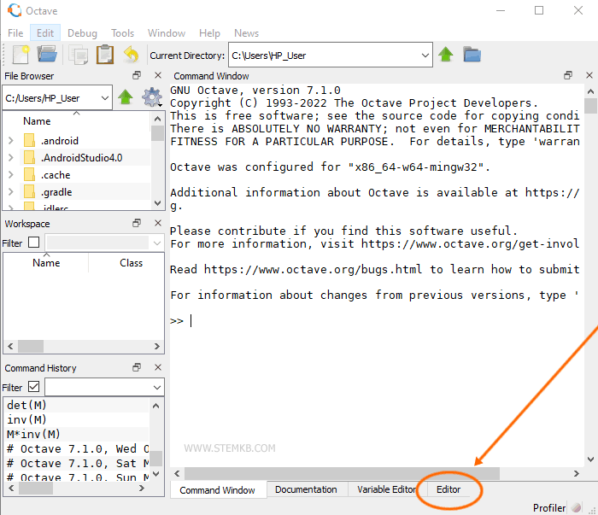Switch to the Editor tab
Viewport: 598px width, 515px height.
[448, 489]
